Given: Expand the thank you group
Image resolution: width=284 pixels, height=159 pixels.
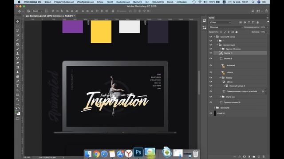Looking at the screenshot, I should tap(221, 97).
